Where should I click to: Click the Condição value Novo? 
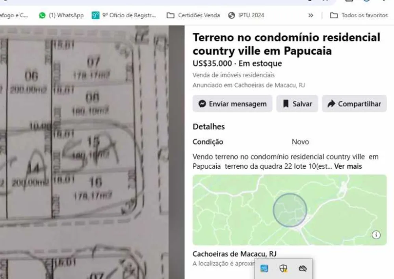tap(300, 142)
